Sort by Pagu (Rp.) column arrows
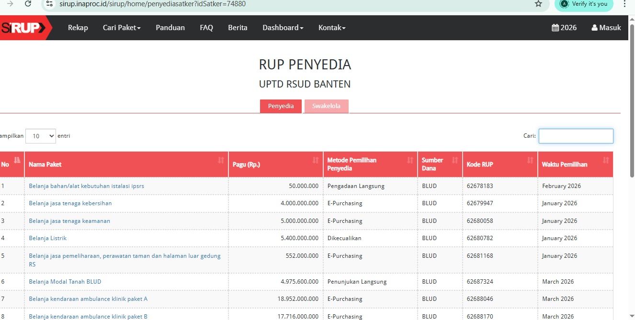 click(x=315, y=160)
